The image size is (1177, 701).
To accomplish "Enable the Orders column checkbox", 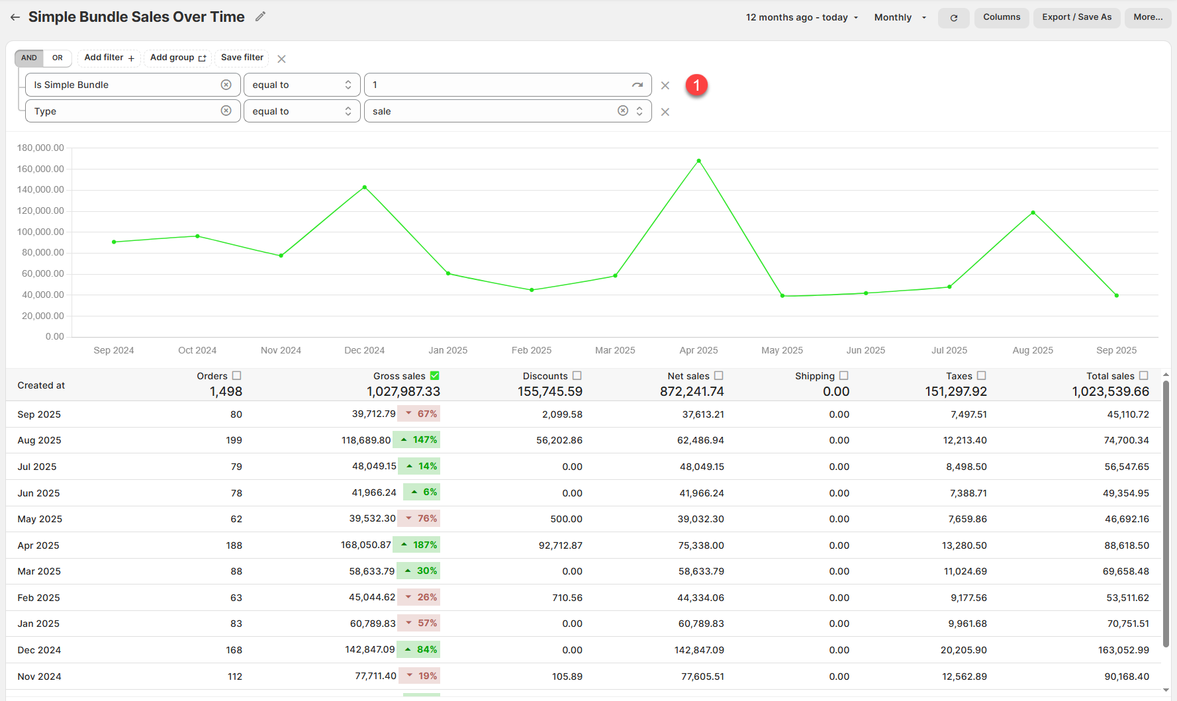I will click(x=237, y=375).
